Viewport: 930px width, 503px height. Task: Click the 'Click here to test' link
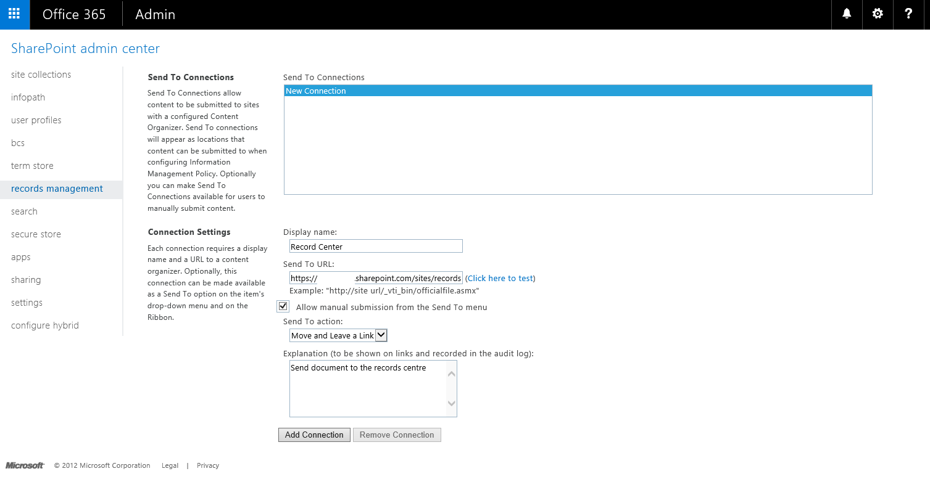[500, 278]
